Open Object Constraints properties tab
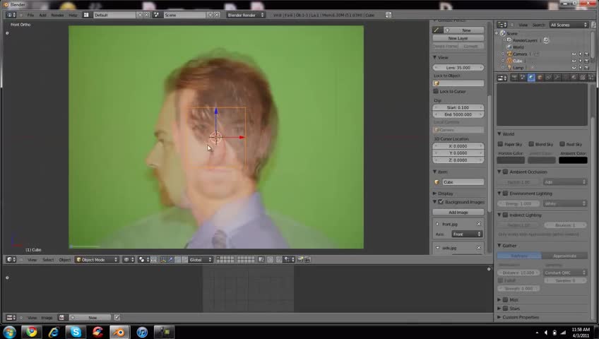The image size is (599, 339). 549,78
